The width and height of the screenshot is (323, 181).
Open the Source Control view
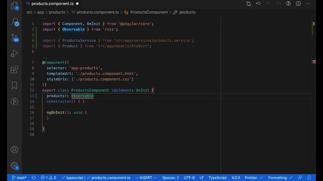(15, 38)
